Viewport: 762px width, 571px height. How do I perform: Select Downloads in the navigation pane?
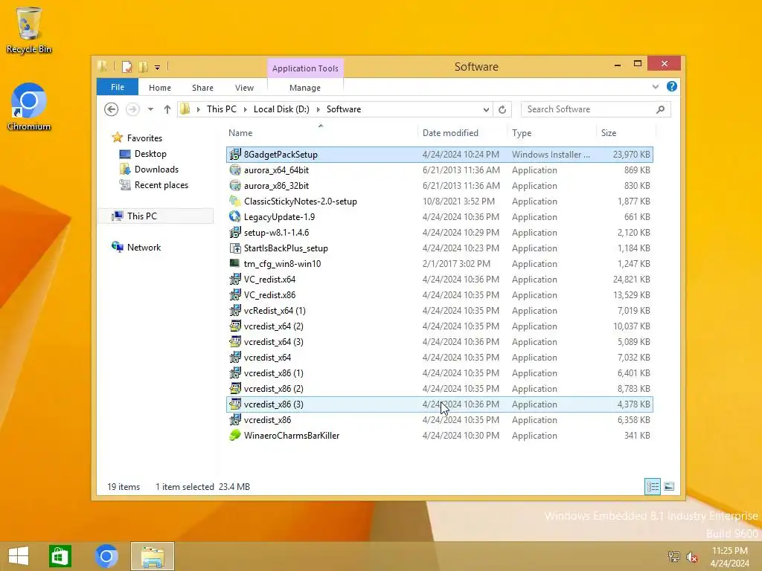pos(156,170)
